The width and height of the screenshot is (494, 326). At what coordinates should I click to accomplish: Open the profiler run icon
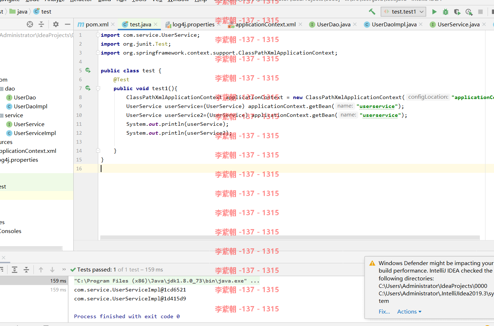pos(469,12)
